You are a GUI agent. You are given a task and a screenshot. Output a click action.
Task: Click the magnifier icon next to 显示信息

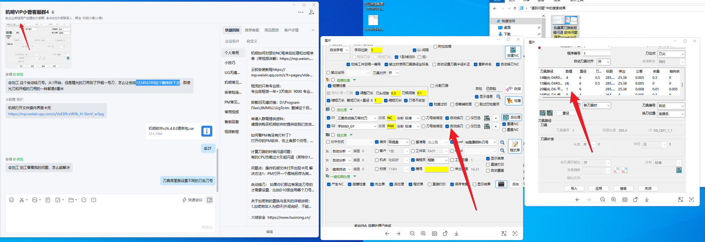[498, 97]
